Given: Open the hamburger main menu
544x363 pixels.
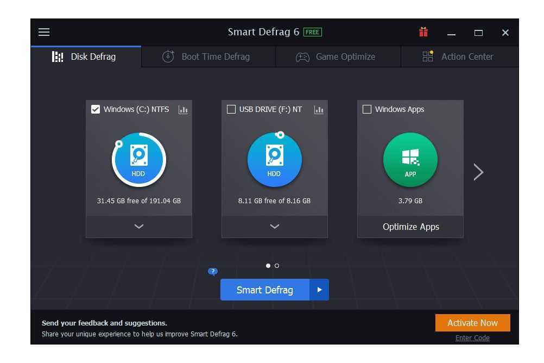Looking at the screenshot, I should (x=44, y=32).
